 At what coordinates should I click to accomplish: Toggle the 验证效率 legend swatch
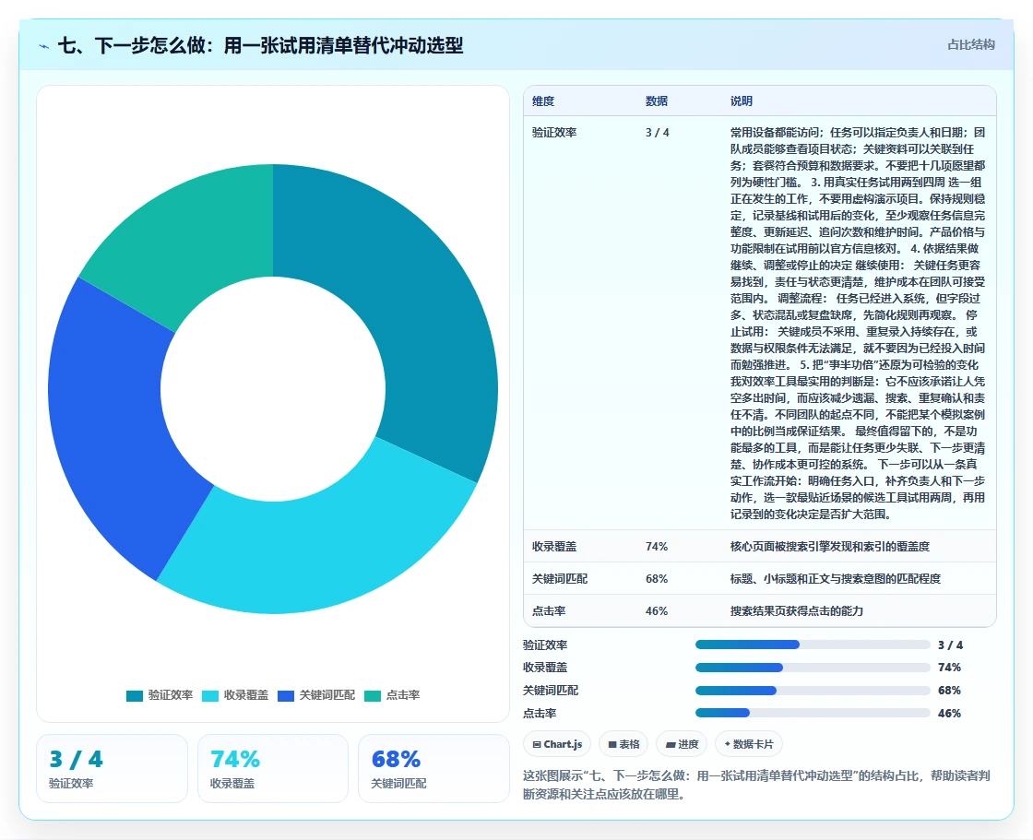(135, 696)
